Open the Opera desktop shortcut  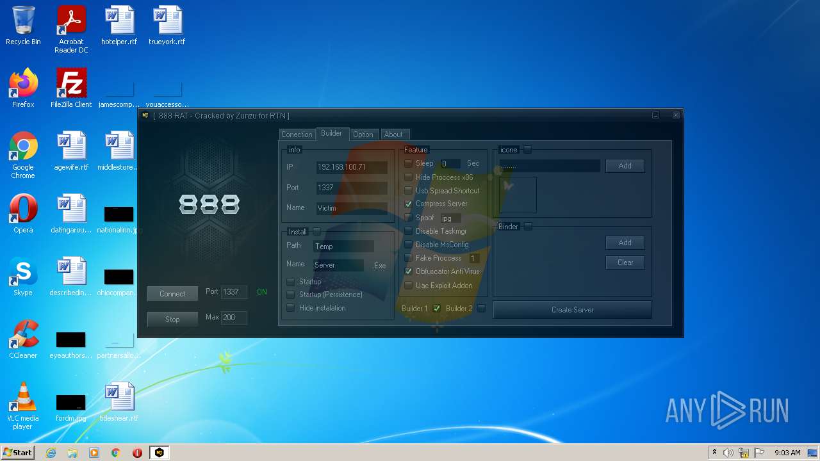click(23, 214)
